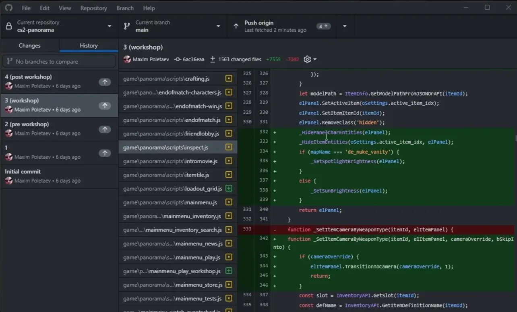Click the added file icon beside loadout_grid.js
This screenshot has width=517, height=312.
229,188
